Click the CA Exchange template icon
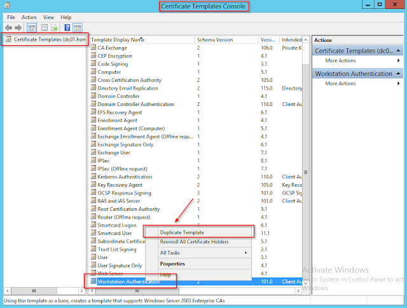Viewport: 407px width, 308px height. [93, 48]
